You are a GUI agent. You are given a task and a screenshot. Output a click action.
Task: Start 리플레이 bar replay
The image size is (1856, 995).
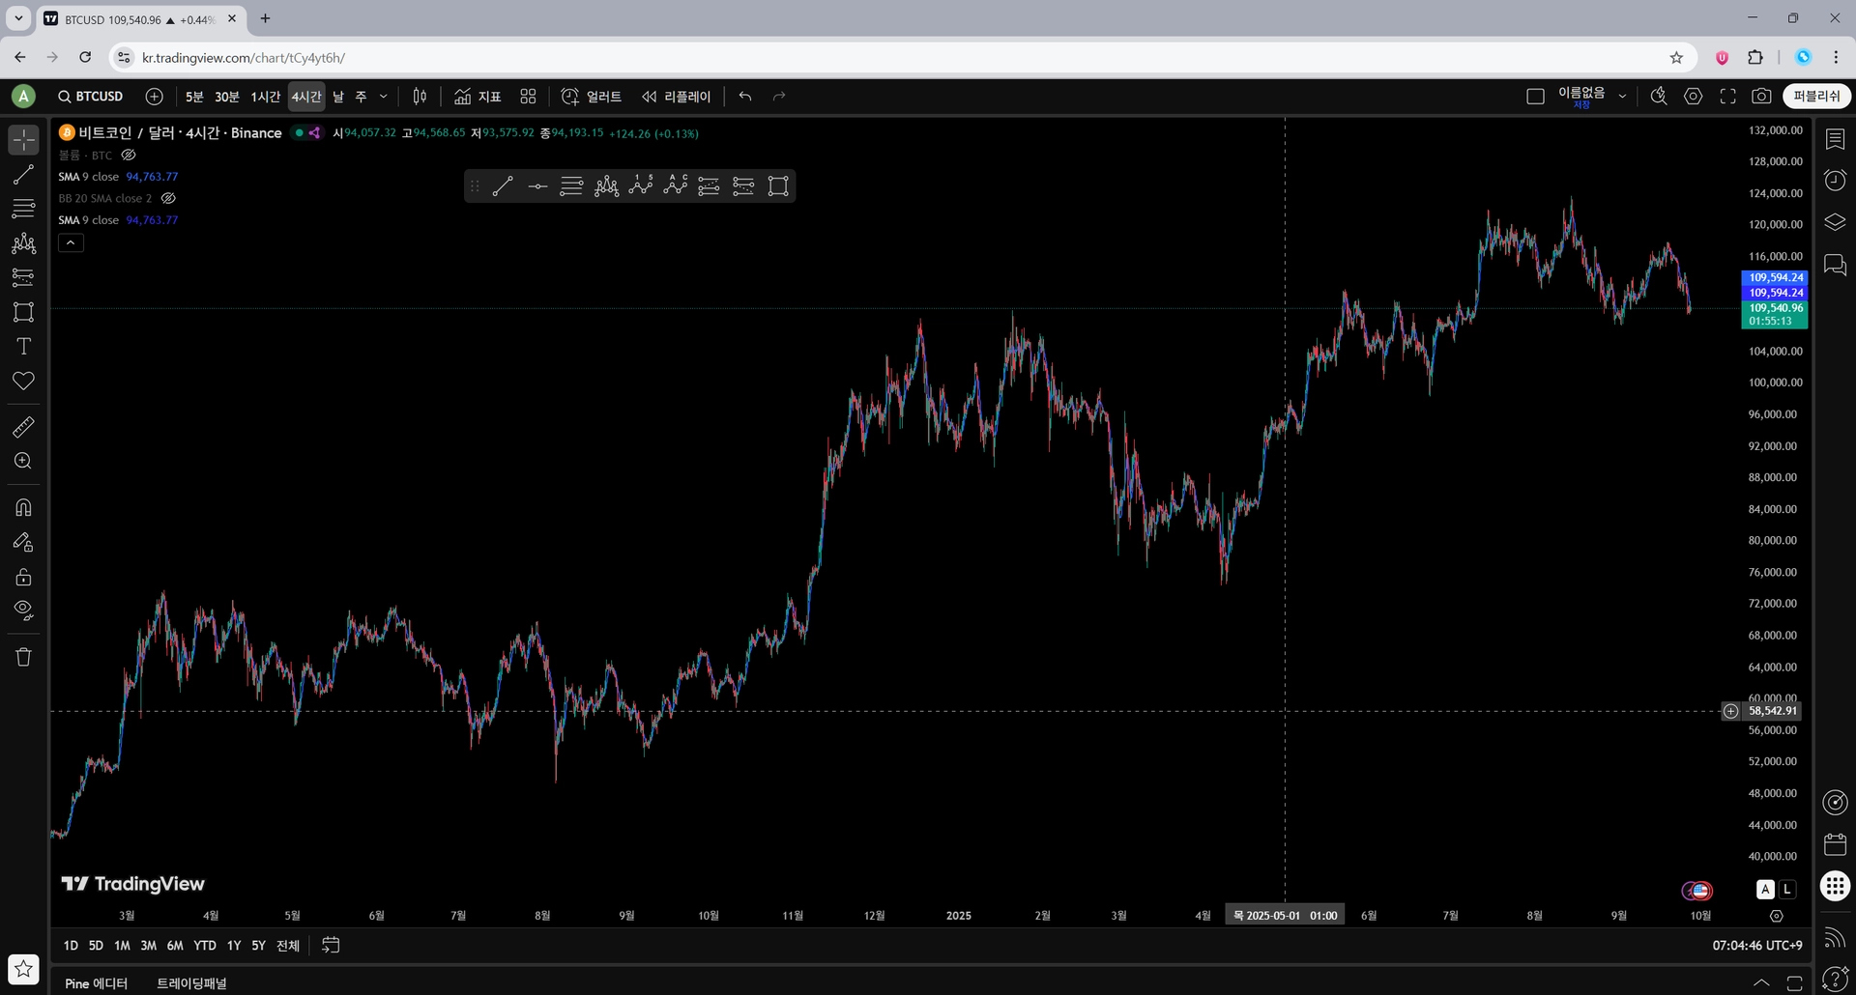pyautogui.click(x=677, y=97)
